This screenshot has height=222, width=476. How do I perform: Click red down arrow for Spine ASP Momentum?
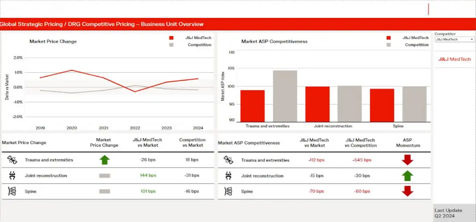tap(407, 191)
